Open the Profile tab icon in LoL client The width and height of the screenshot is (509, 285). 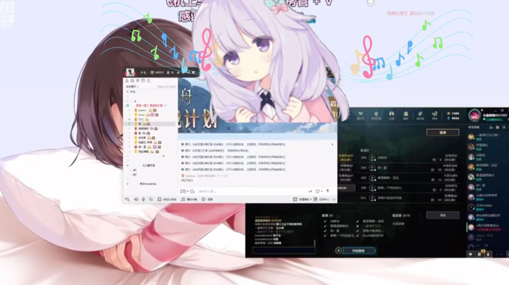[x=392, y=115]
